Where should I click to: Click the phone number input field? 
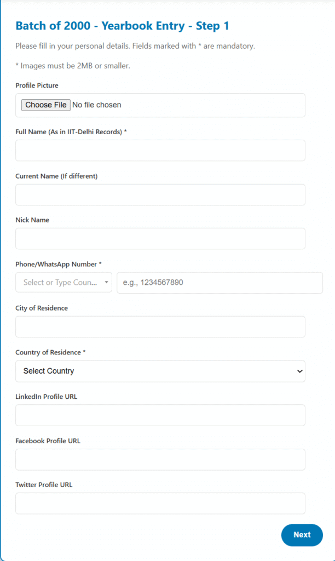coord(220,283)
